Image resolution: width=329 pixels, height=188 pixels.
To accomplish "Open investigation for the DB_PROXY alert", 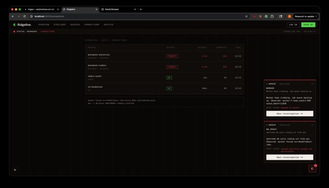I will 289,157.
